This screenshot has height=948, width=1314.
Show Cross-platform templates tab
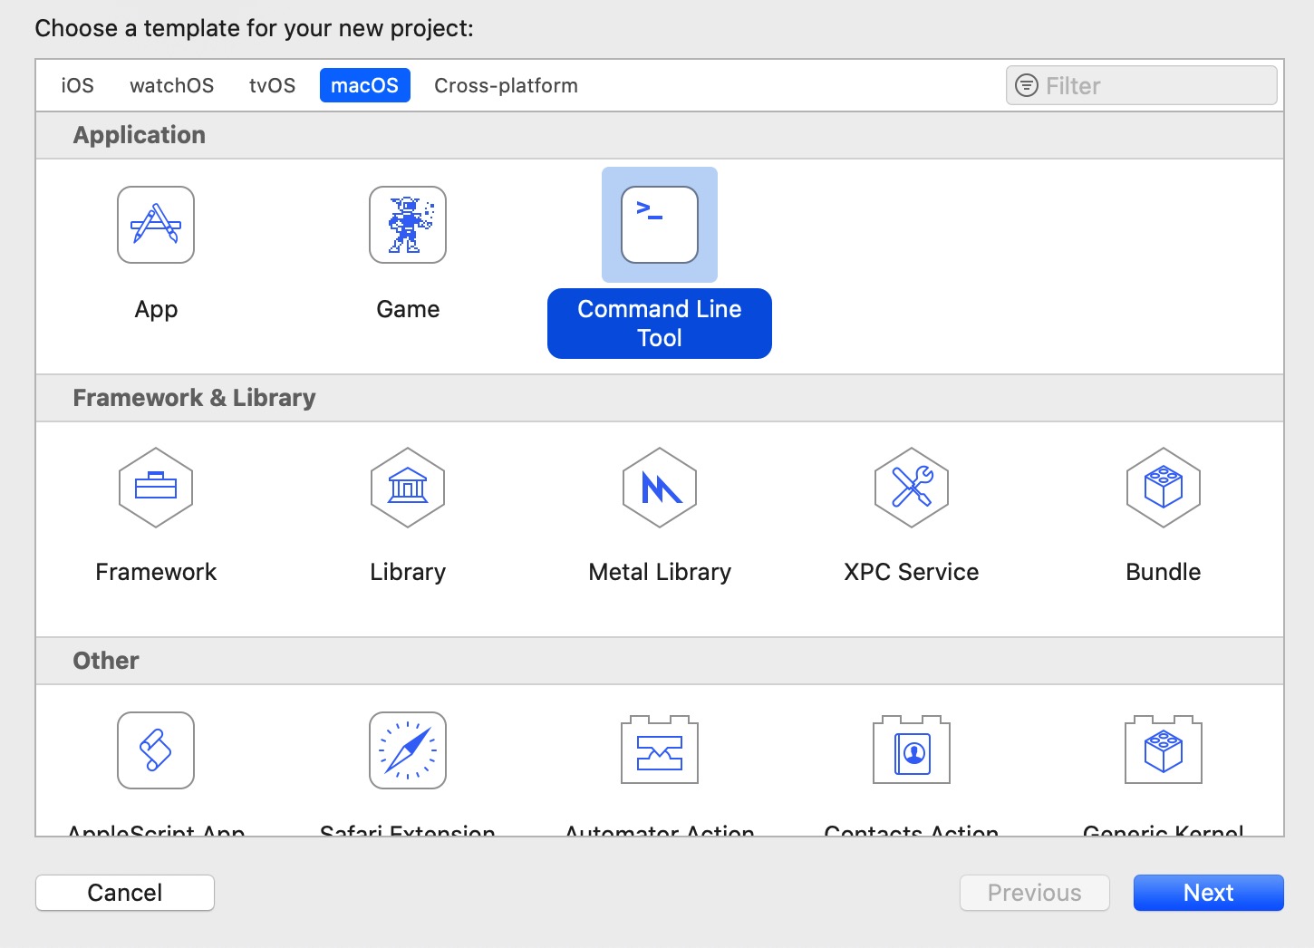pyautogui.click(x=506, y=85)
